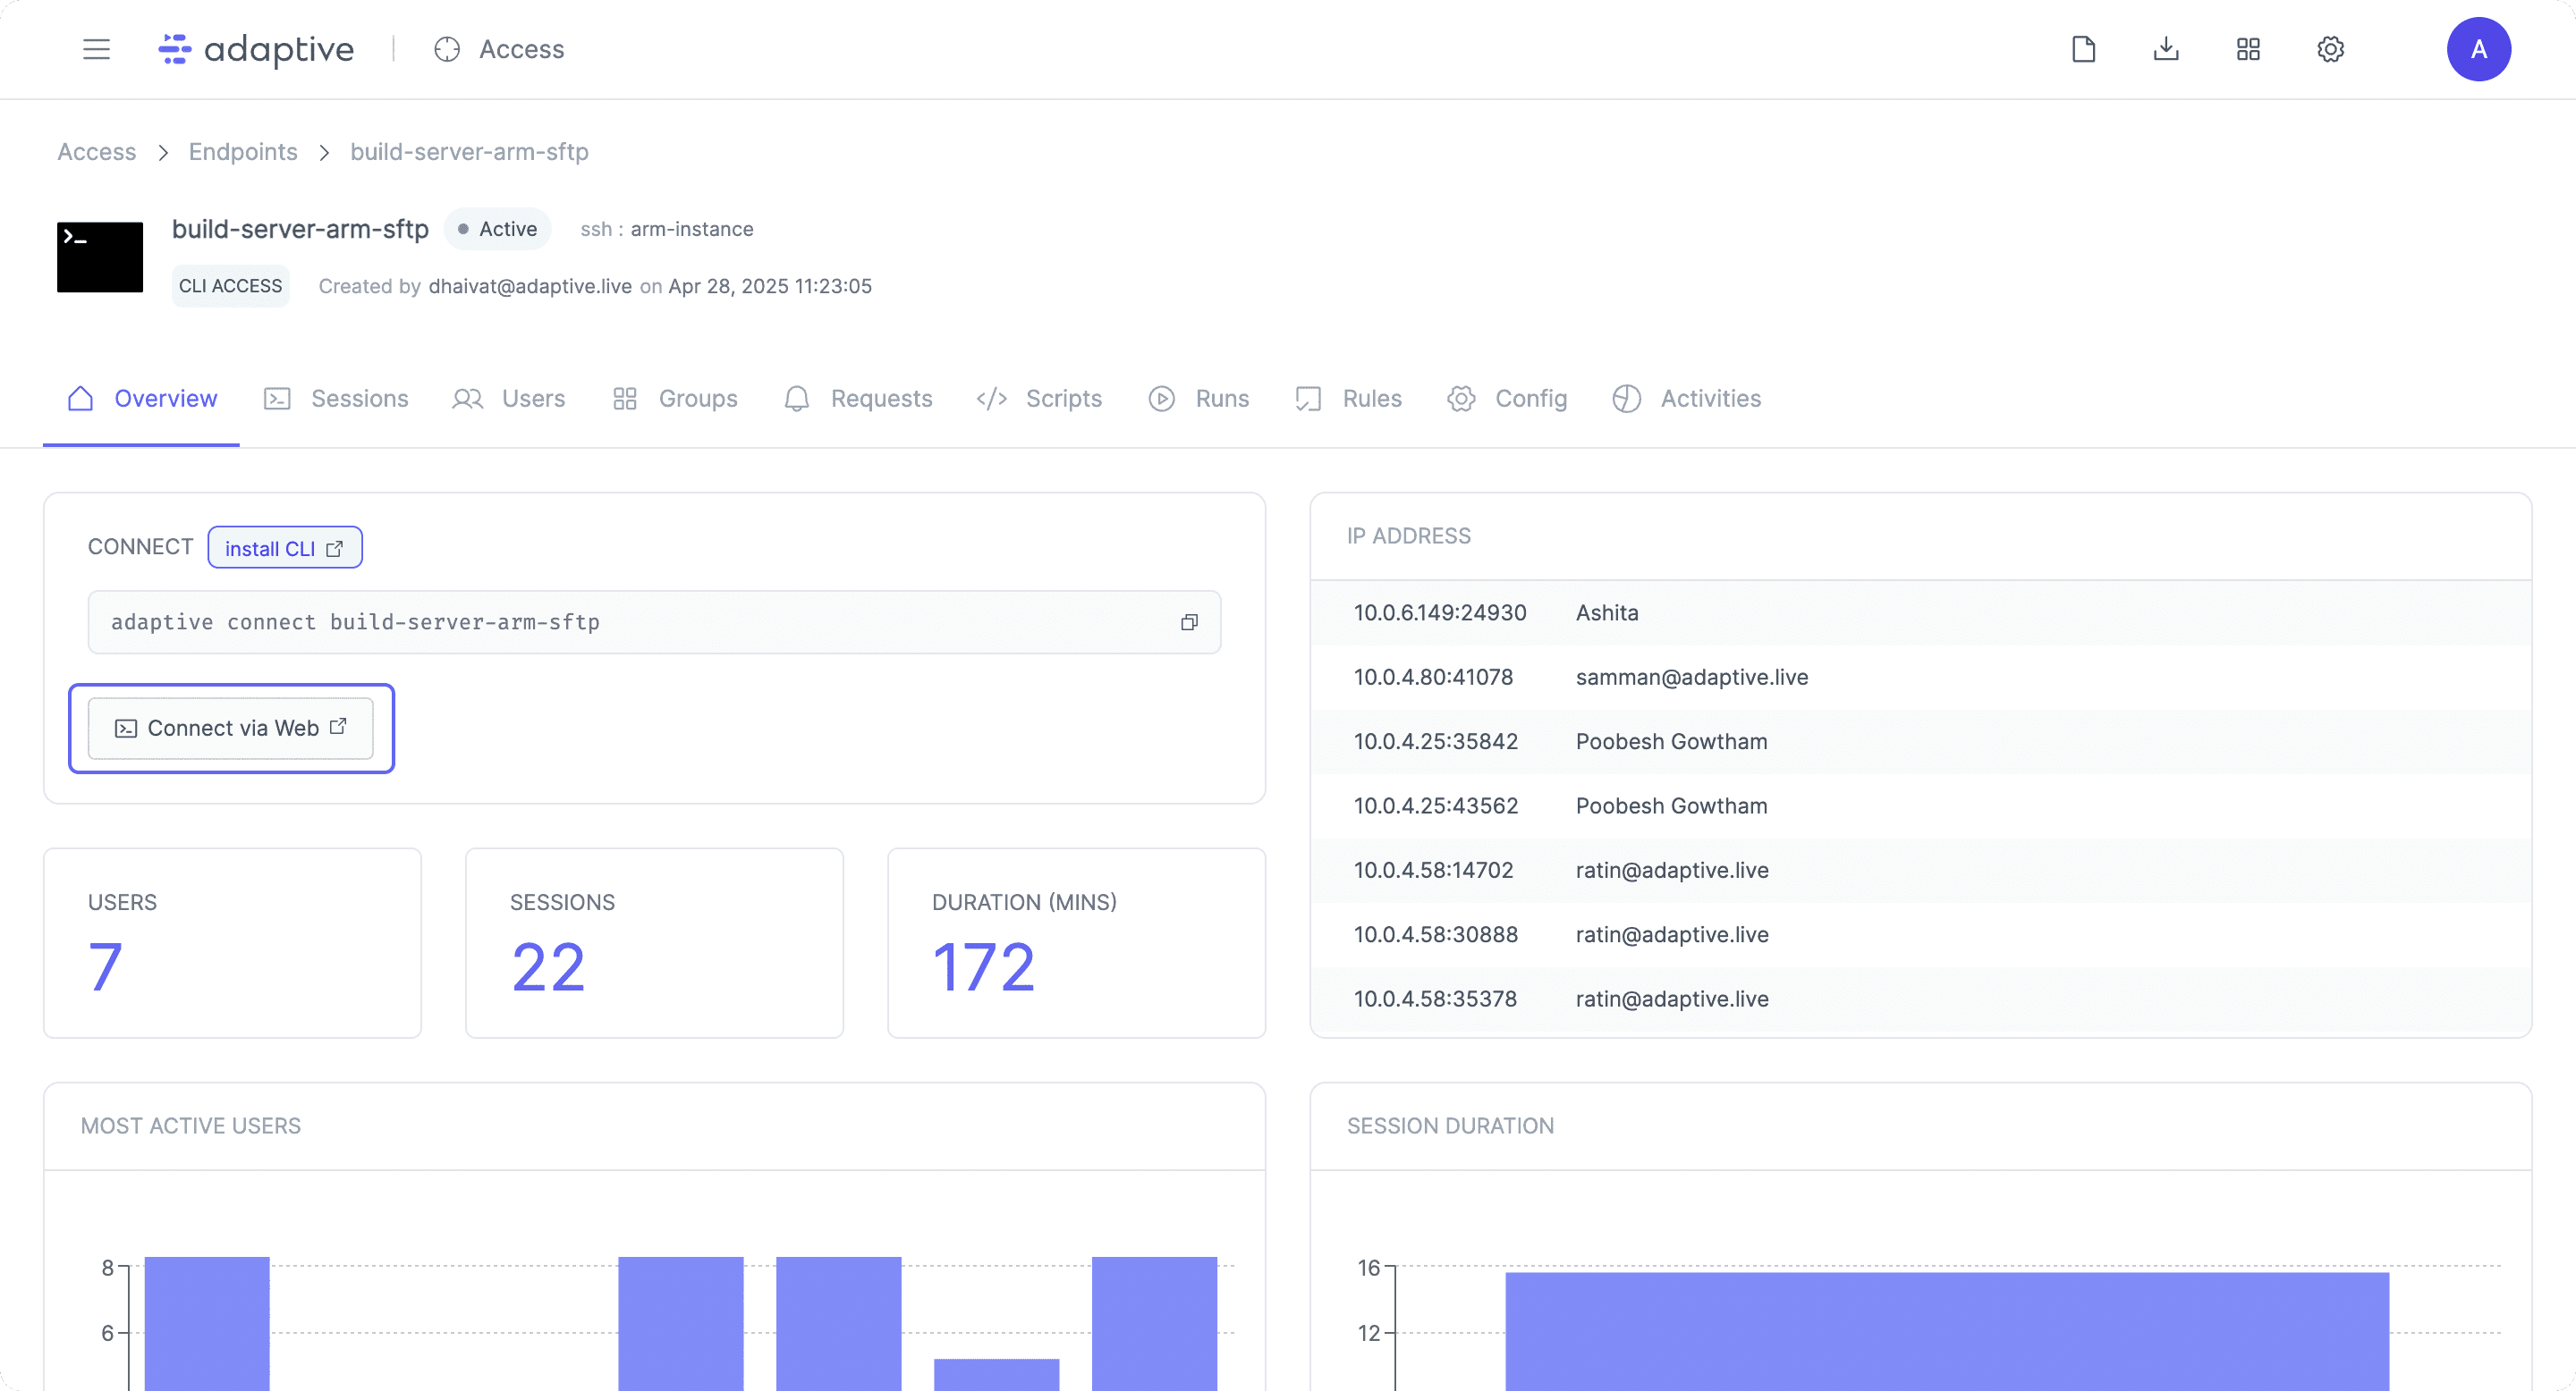Click the CLI ACCESS tag
Screen dimensions: 2576x1391
click(230, 286)
